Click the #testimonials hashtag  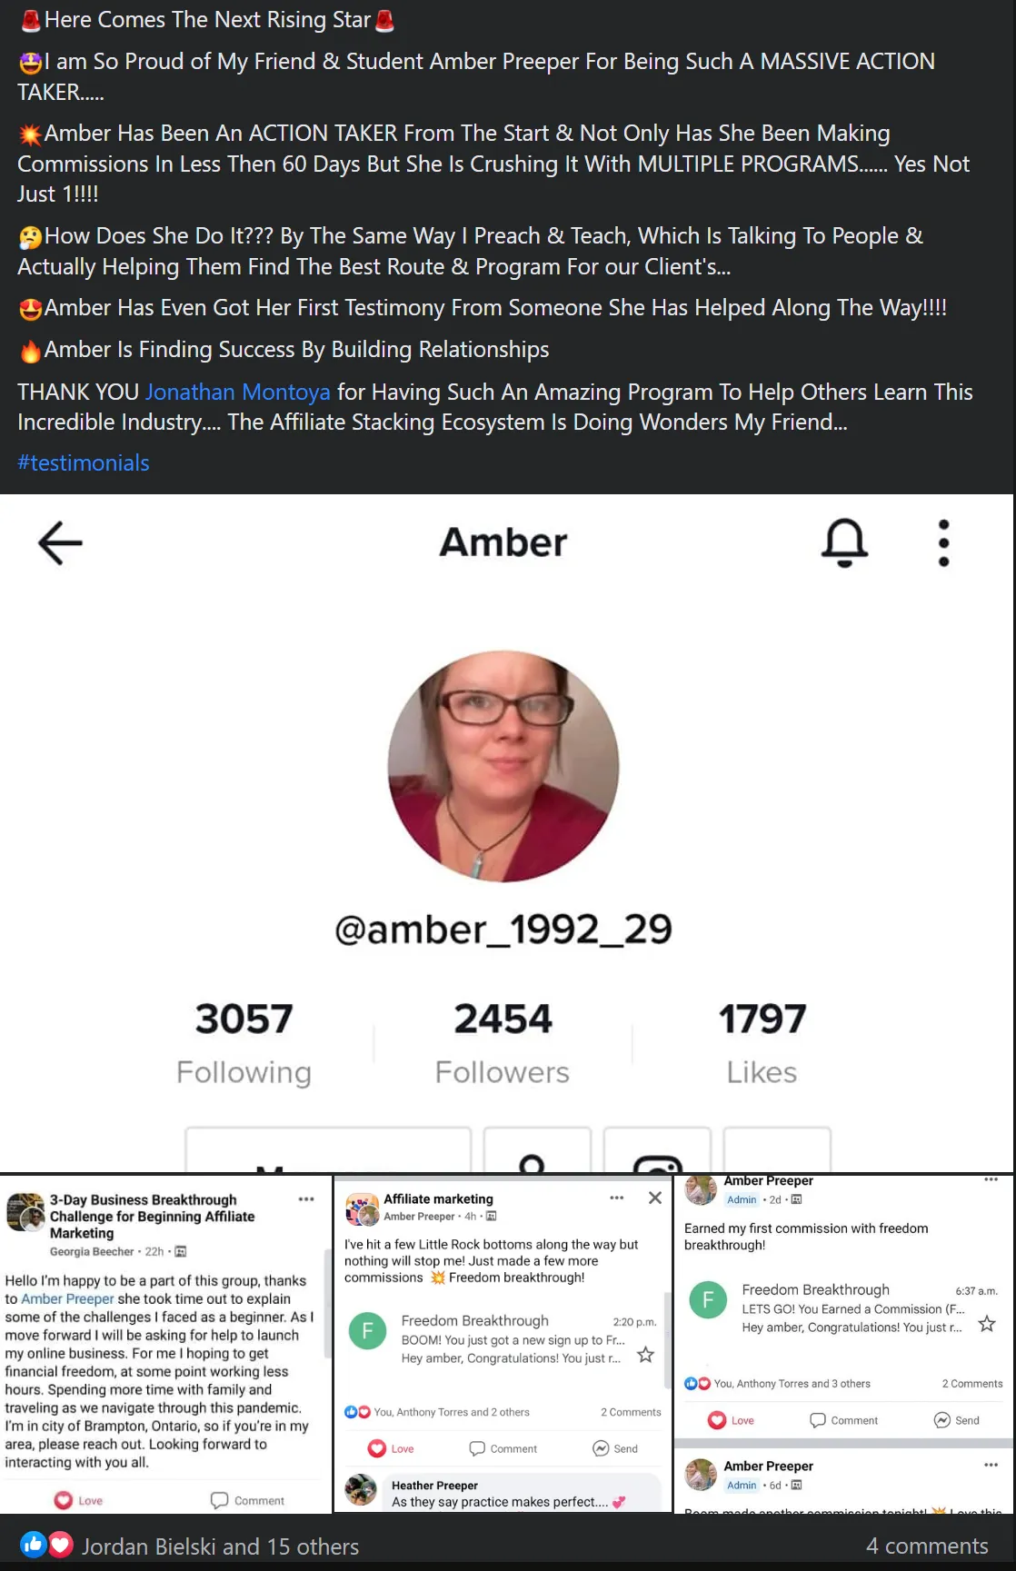click(84, 462)
